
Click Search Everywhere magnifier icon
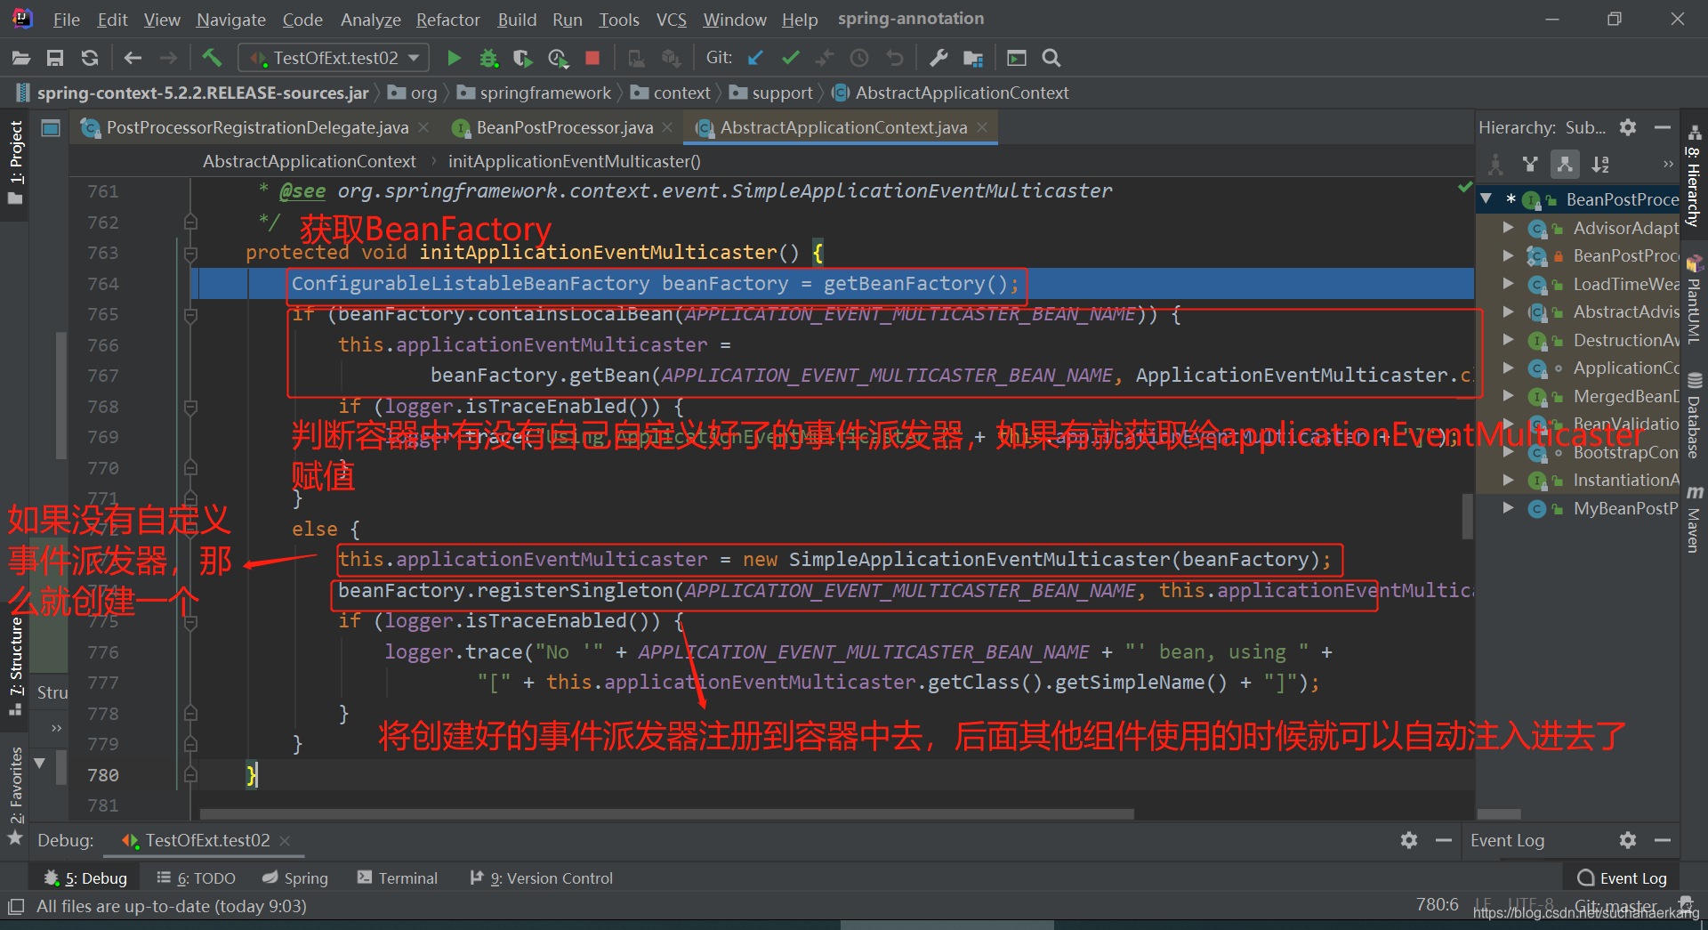pos(1051,58)
